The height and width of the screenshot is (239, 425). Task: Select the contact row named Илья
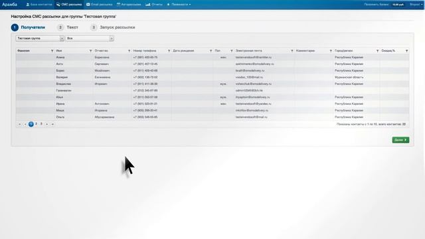pos(212,98)
